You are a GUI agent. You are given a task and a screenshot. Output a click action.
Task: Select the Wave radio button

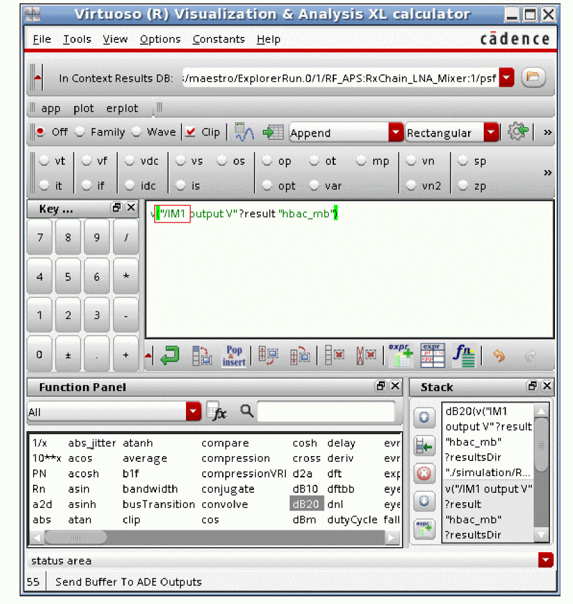pyautogui.click(x=137, y=132)
